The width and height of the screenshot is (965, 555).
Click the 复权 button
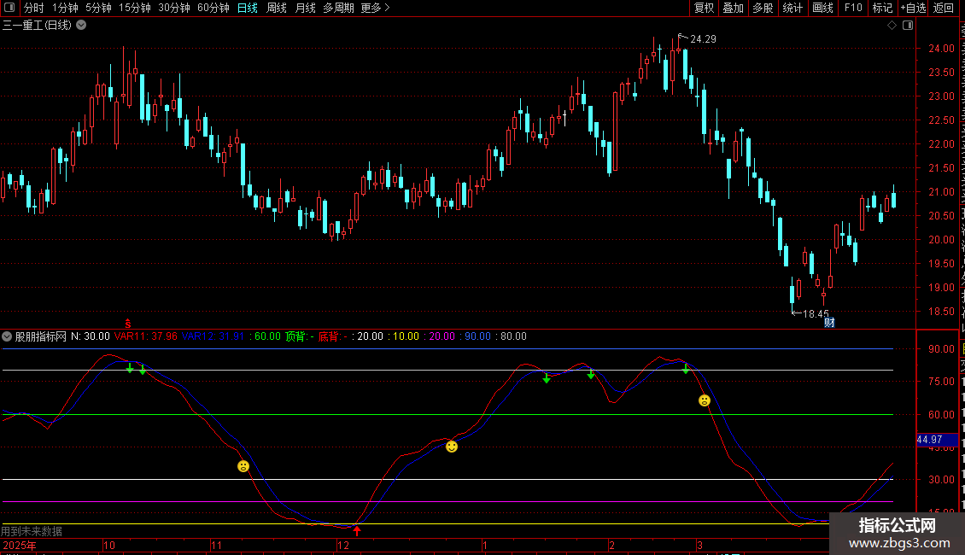704,8
